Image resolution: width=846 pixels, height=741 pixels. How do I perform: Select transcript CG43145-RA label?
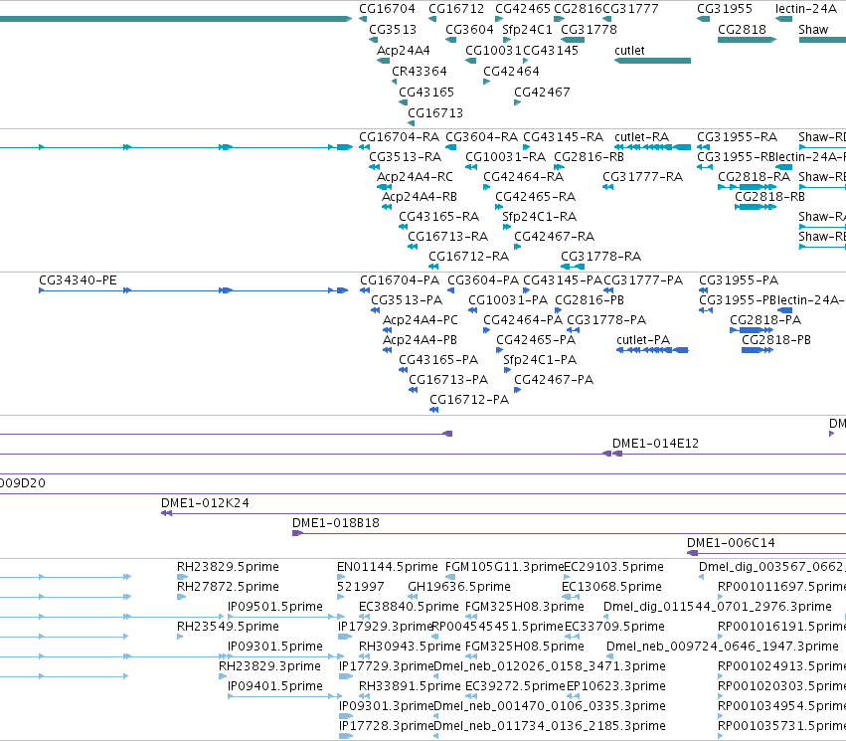(563, 137)
